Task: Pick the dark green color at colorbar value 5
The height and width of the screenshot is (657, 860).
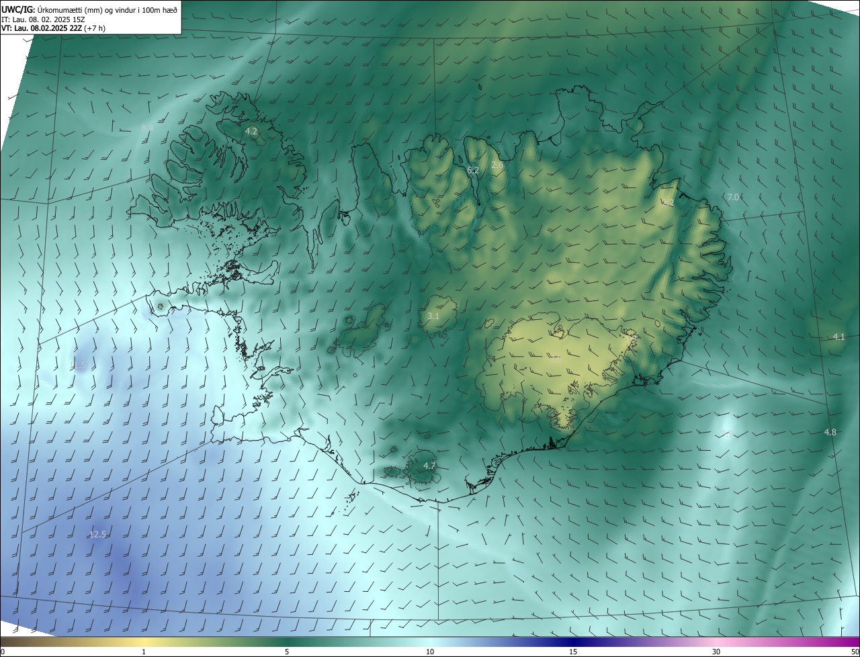Action: (287, 642)
